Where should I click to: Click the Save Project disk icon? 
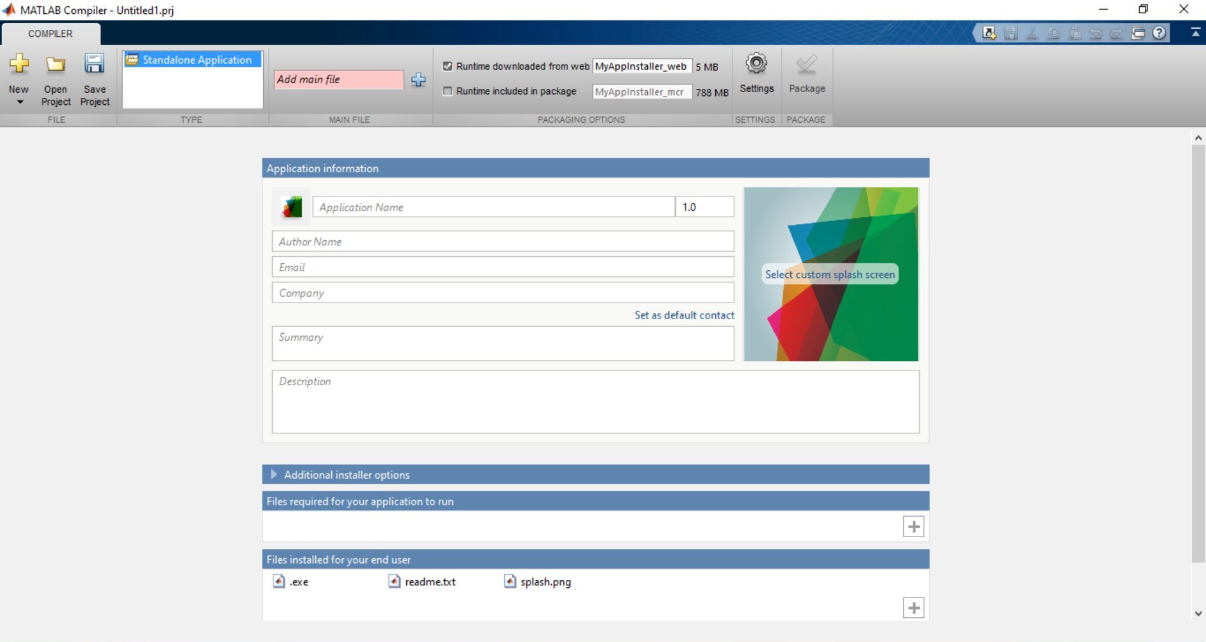[94, 64]
